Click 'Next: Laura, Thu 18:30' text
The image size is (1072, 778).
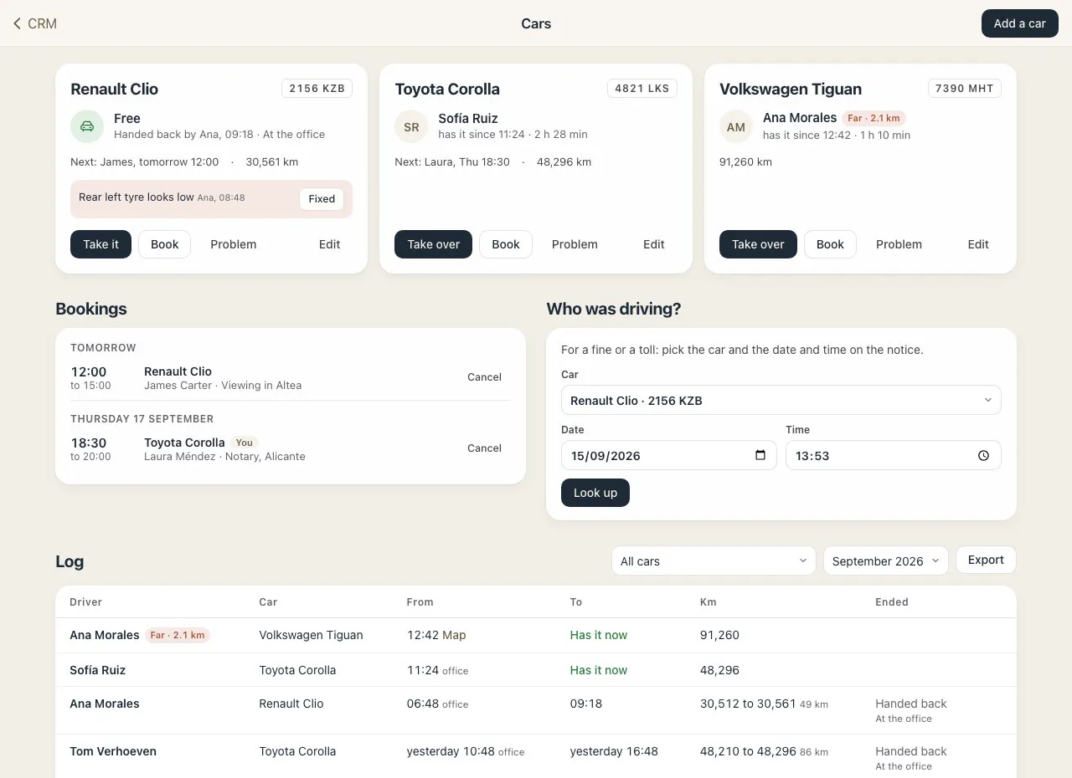click(x=452, y=162)
